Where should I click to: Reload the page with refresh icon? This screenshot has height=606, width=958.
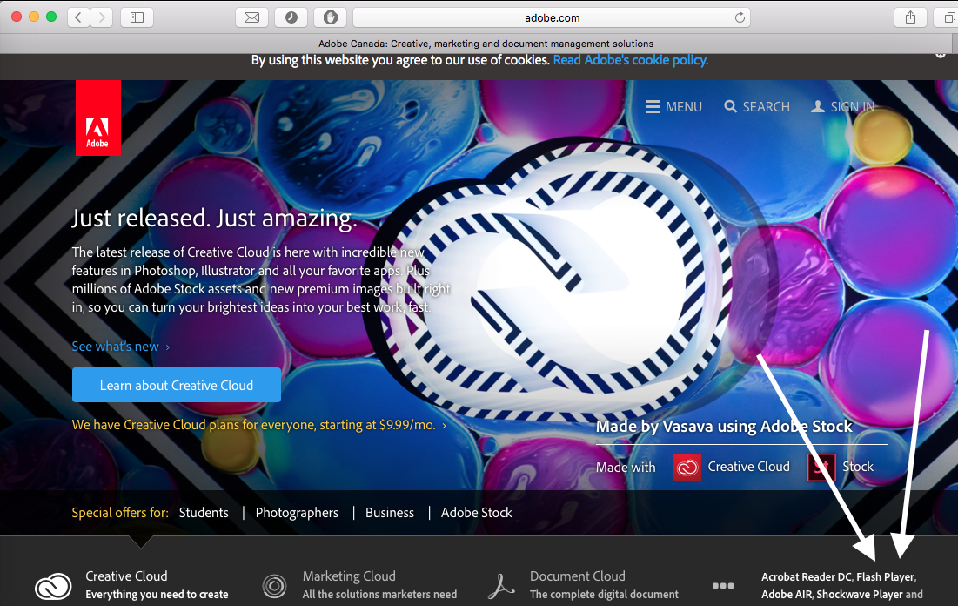pyautogui.click(x=740, y=17)
